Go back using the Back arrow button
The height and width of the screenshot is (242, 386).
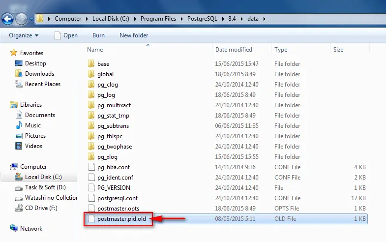[8, 19]
